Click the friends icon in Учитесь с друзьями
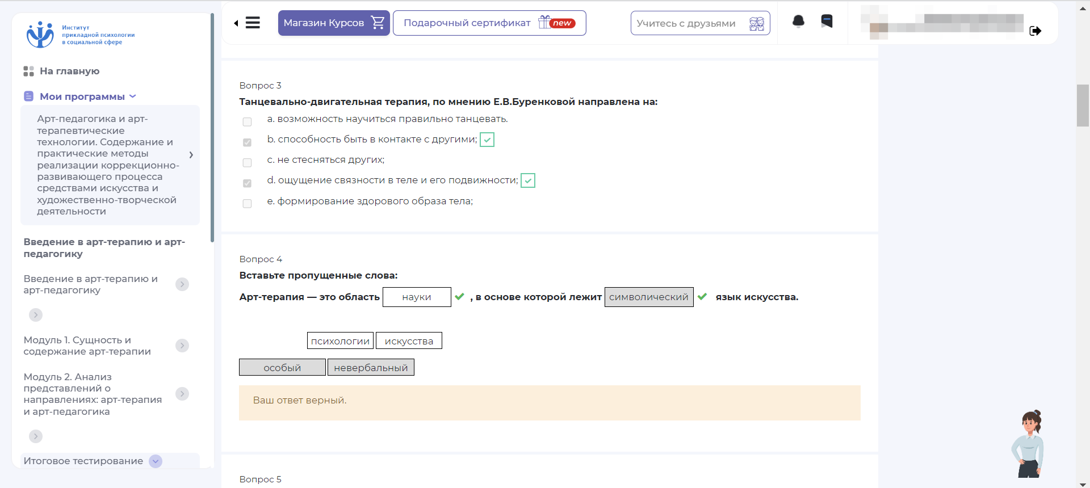Image resolution: width=1090 pixels, height=488 pixels. pyautogui.click(x=757, y=23)
